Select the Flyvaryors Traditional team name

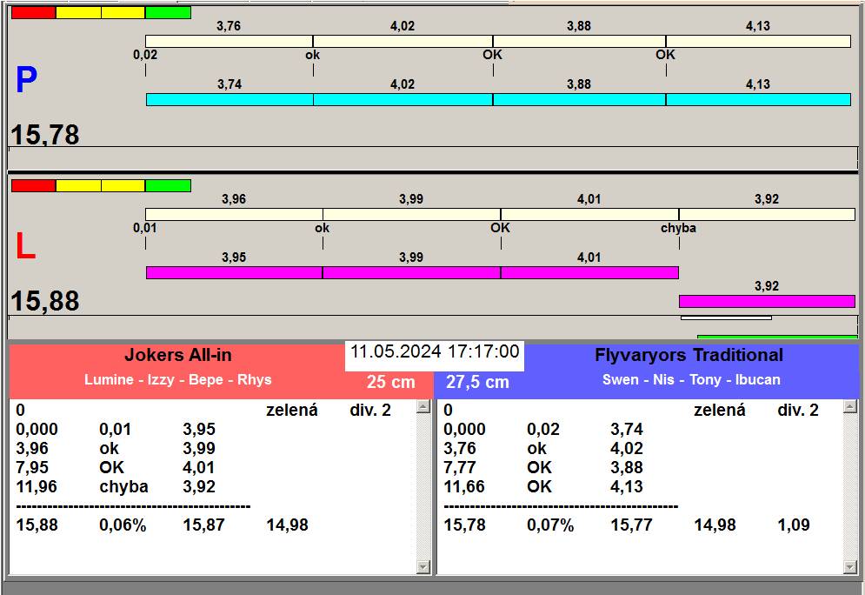(x=689, y=355)
